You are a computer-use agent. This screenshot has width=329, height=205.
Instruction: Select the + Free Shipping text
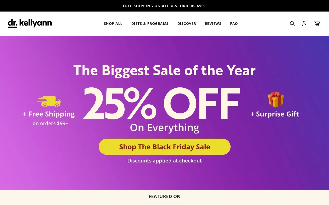click(x=49, y=114)
